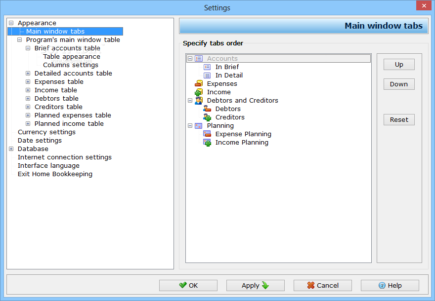The image size is (435, 301).
Task: Select In Brief text in tabs list
Action: tap(227, 67)
